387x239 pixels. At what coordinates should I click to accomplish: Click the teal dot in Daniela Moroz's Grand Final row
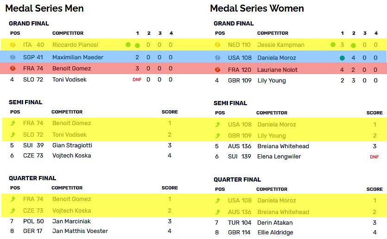click(x=342, y=58)
